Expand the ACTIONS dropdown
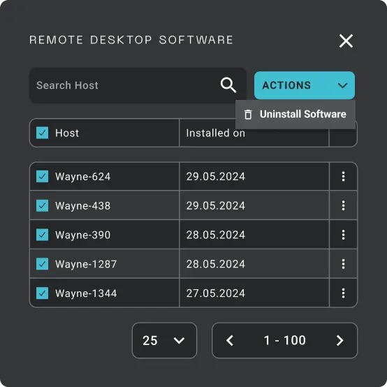Viewport: 387px width, 387px height. [305, 85]
